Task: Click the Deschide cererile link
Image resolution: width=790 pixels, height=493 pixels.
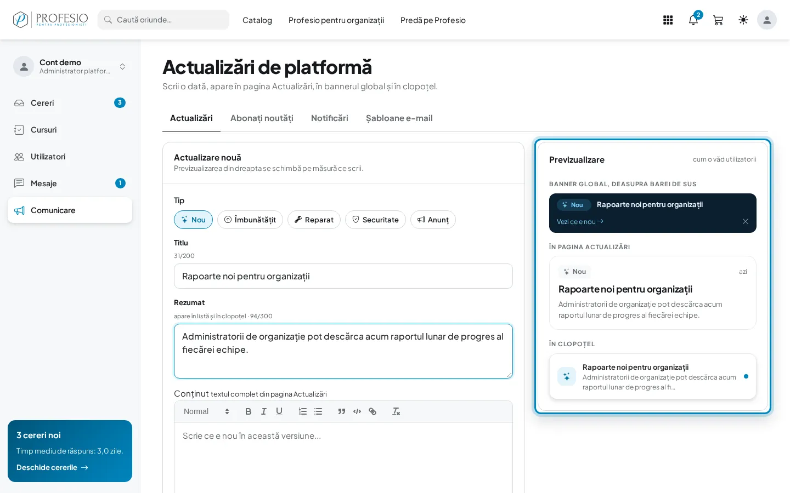Action: [52, 467]
